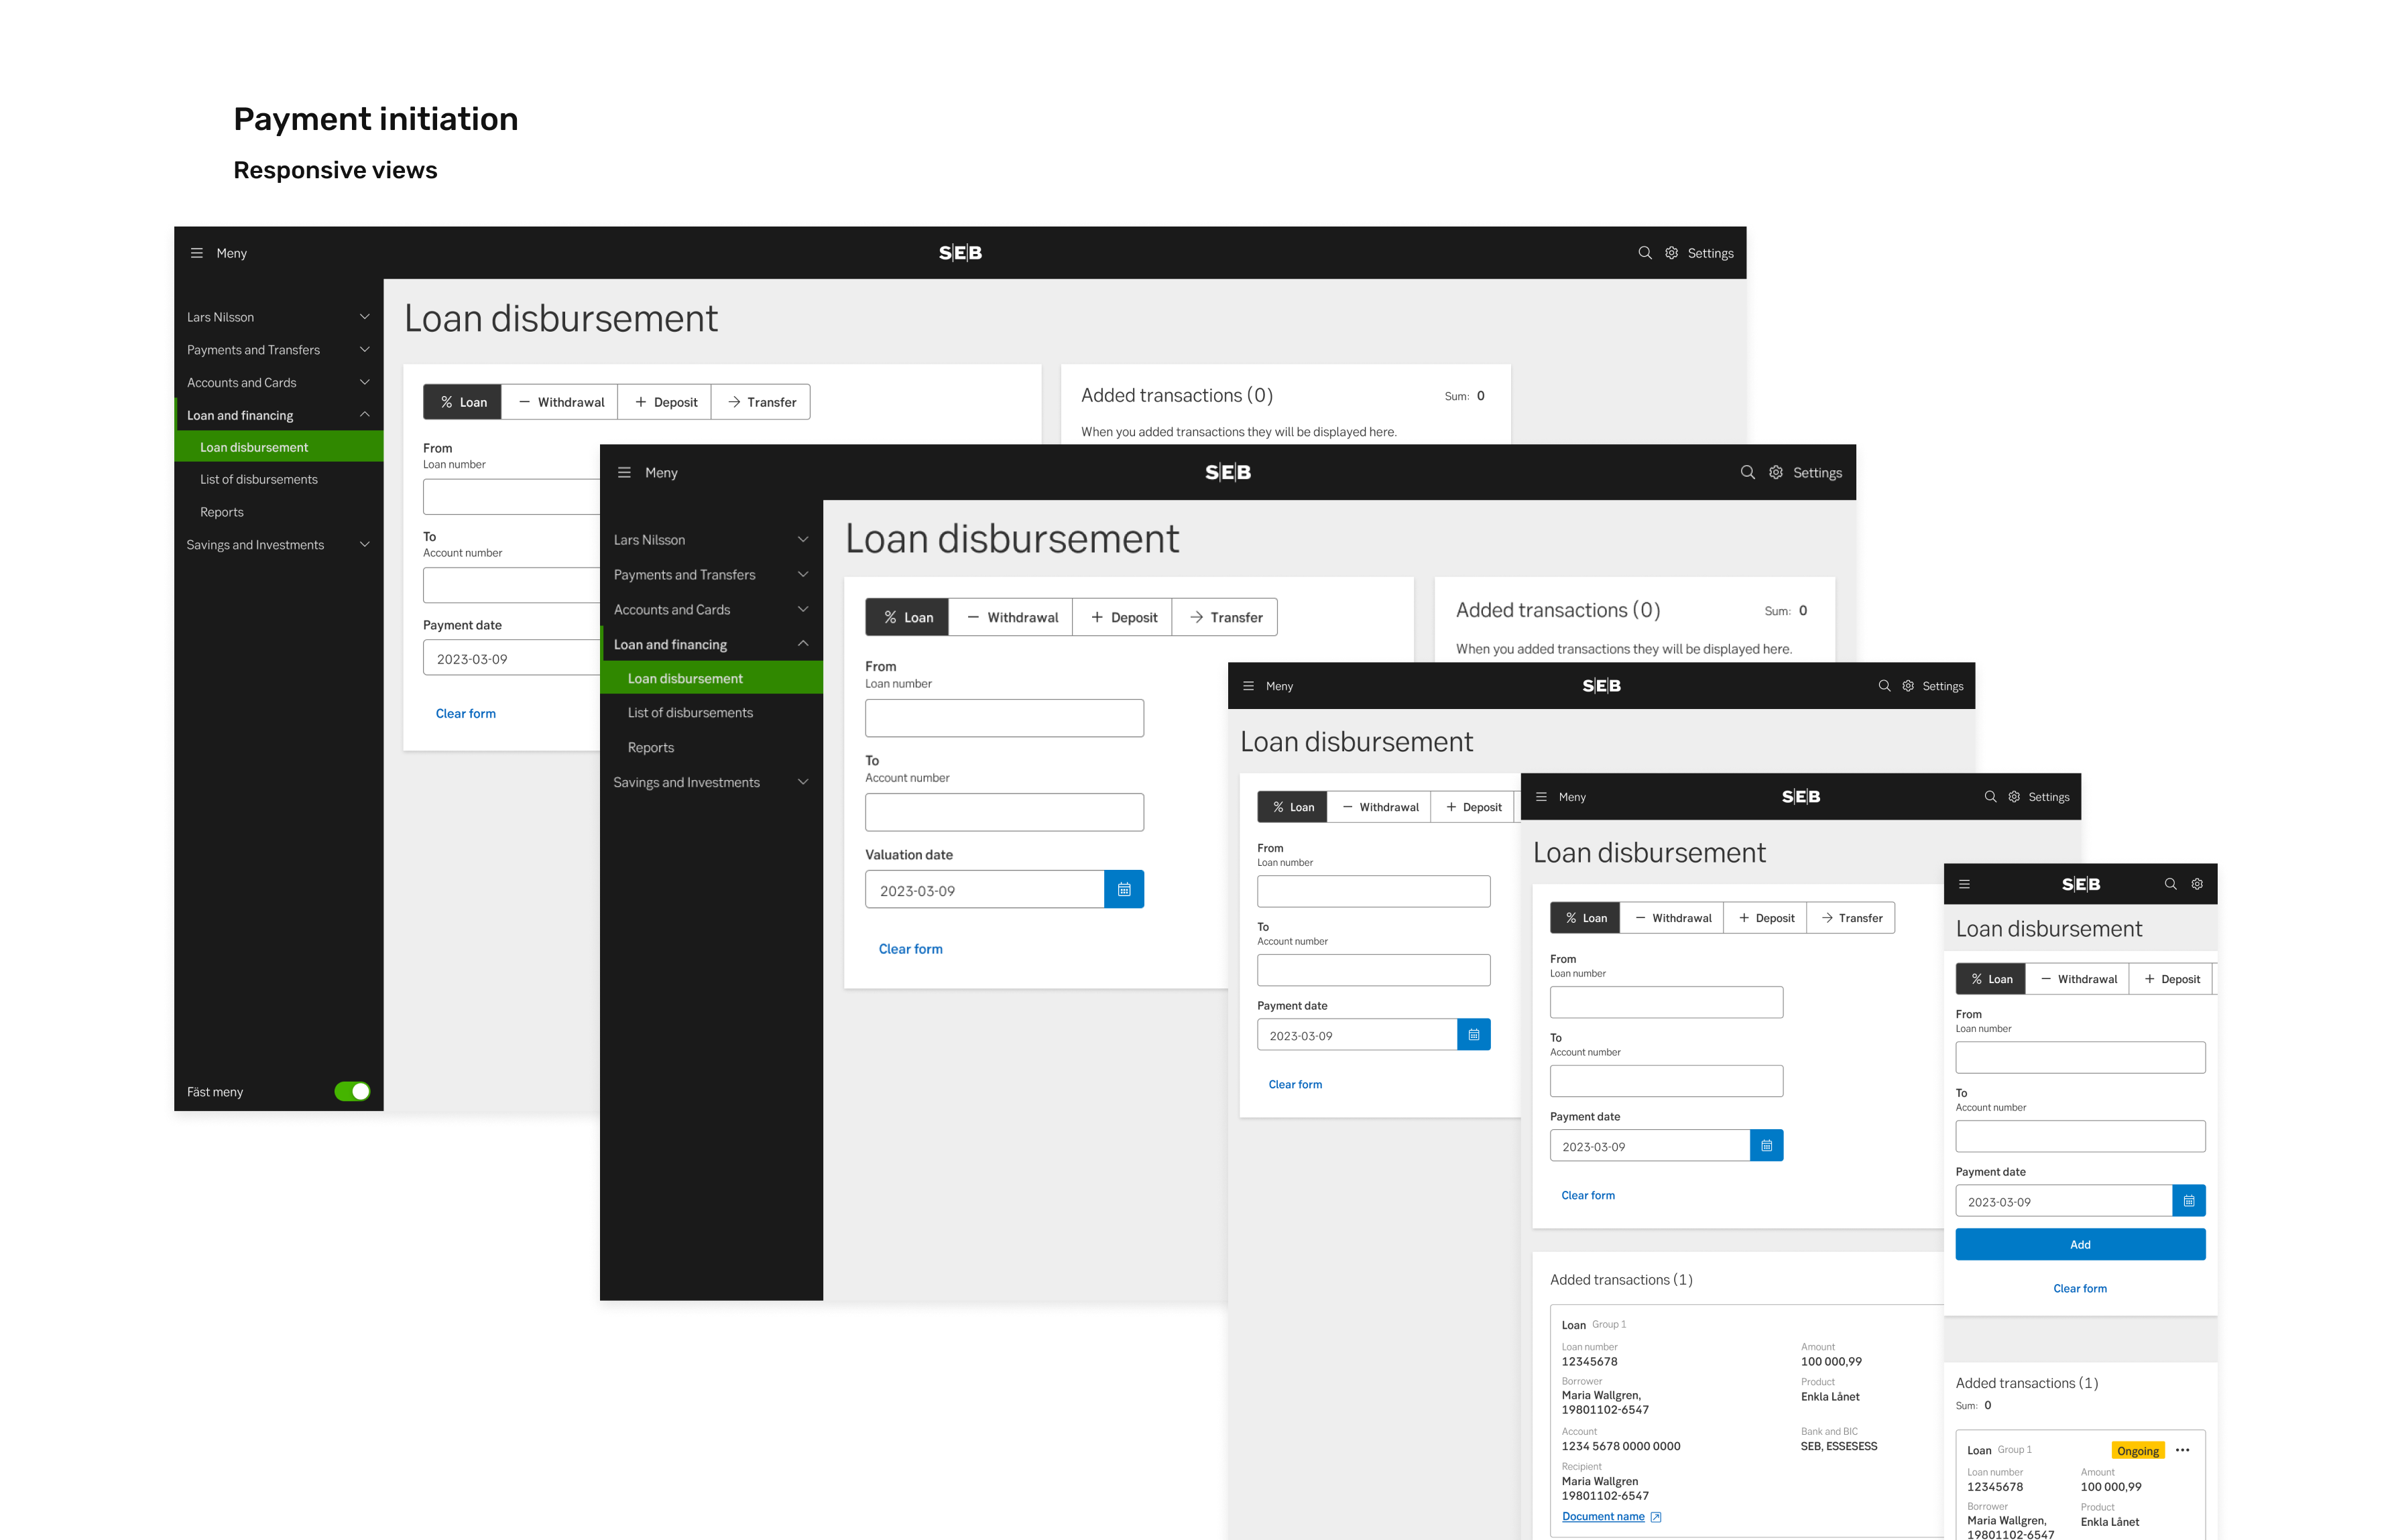
Task: Click the search icon in the backmost header
Action: 1645,253
